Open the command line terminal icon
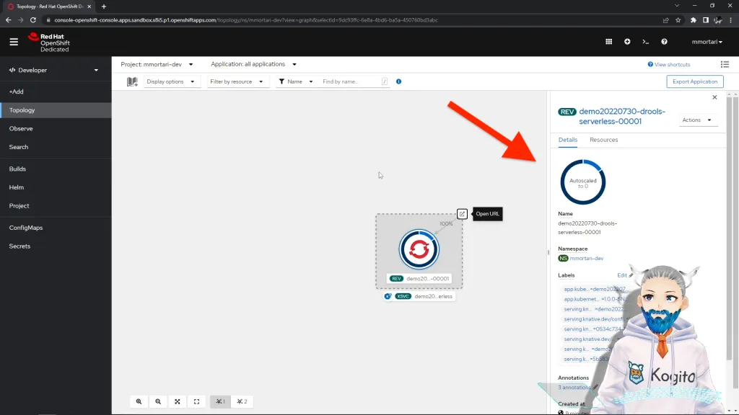This screenshot has width=739, height=415. coord(646,42)
